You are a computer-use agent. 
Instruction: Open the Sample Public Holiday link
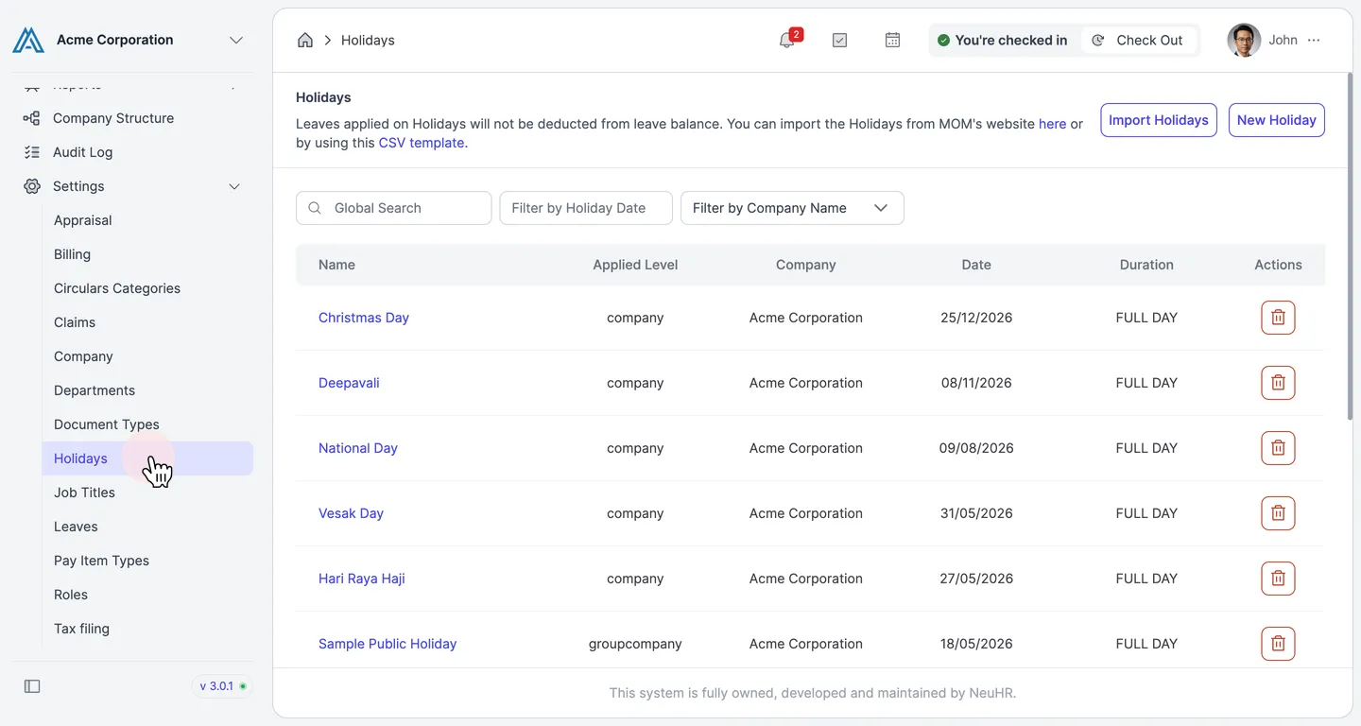pyautogui.click(x=388, y=644)
